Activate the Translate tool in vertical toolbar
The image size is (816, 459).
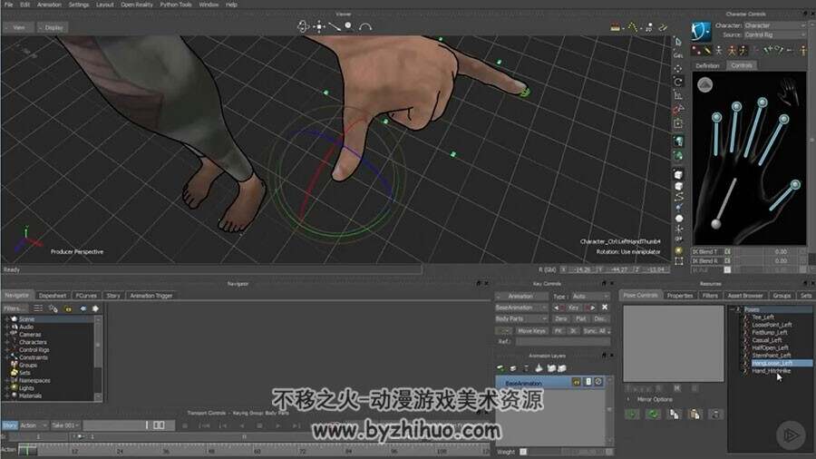coord(678,69)
